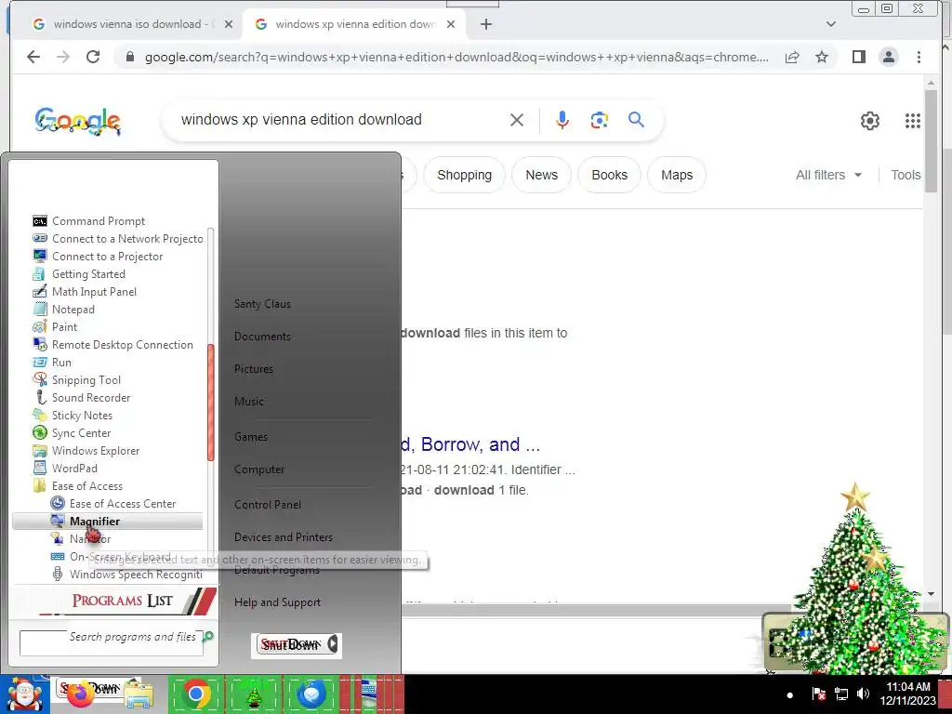
Task: Click the Google logo
Action: [78, 120]
